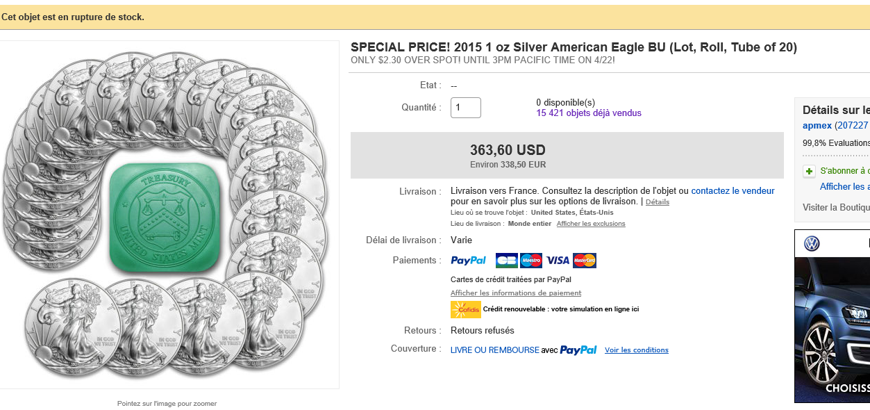Click the 'Afficher les exclusions' link
This screenshot has width=870, height=410.
[x=591, y=224]
